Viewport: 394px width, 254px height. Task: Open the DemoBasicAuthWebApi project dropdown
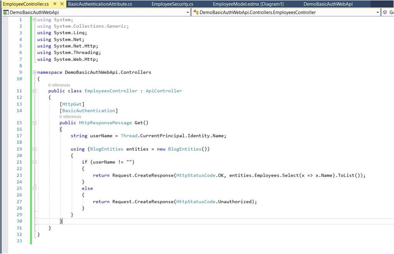(x=187, y=12)
